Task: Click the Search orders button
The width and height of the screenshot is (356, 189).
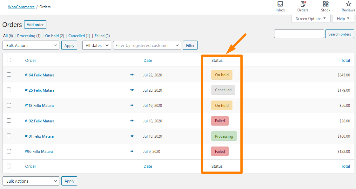Action: (x=339, y=34)
